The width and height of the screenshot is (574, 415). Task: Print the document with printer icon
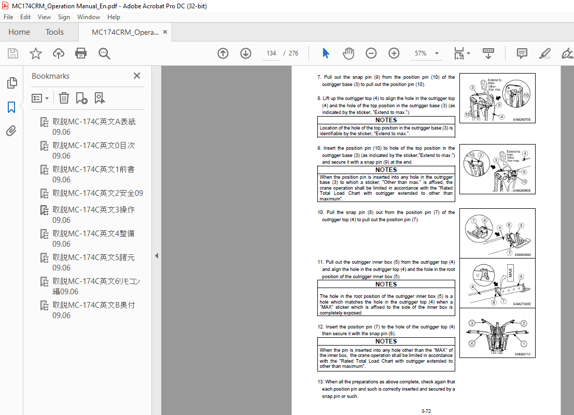tap(81, 53)
